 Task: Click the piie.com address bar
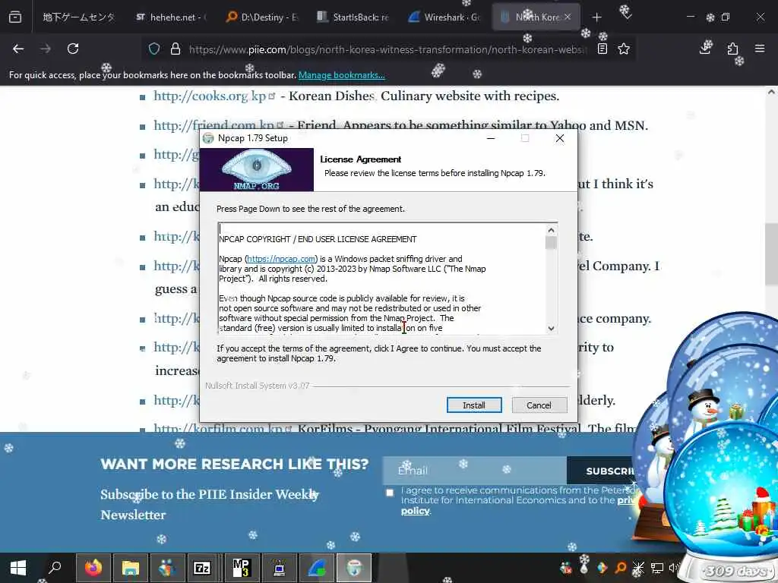tap(387, 49)
